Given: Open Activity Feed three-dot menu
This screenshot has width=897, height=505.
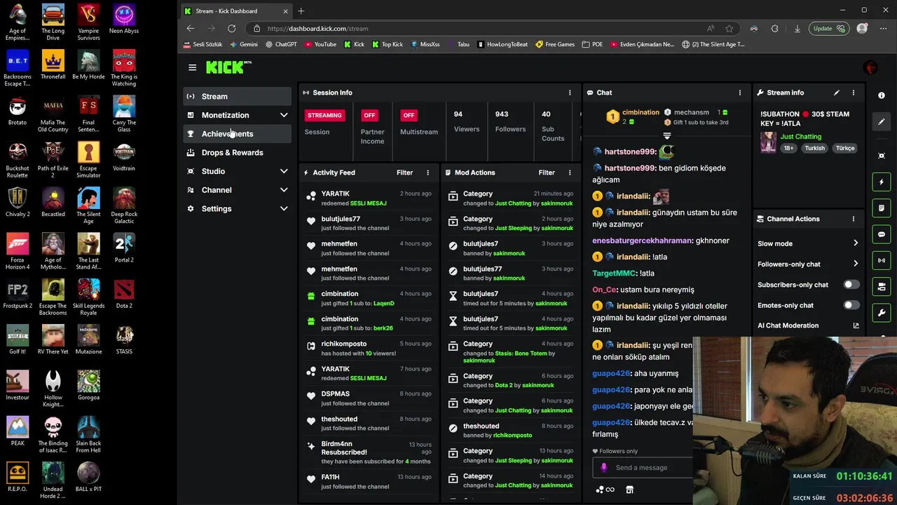Looking at the screenshot, I should tap(427, 173).
